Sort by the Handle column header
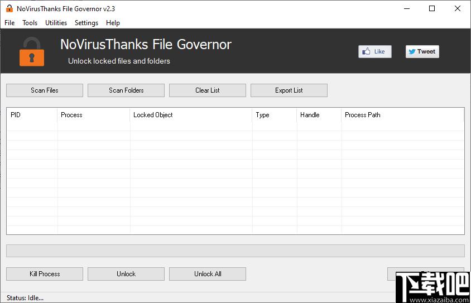Viewport: 471px width, 303px height. point(319,115)
